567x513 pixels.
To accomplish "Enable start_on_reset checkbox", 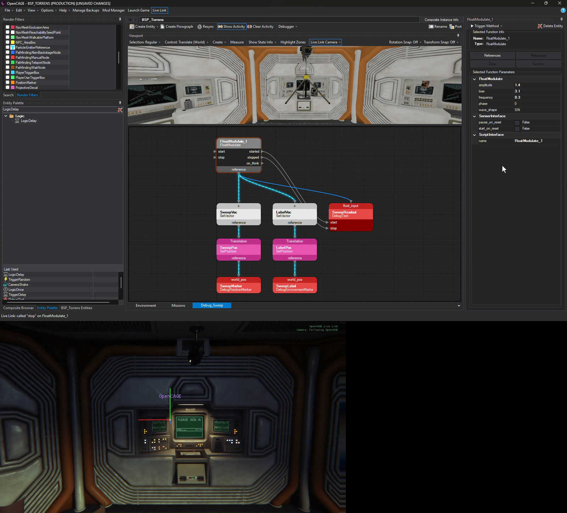I will coord(517,129).
